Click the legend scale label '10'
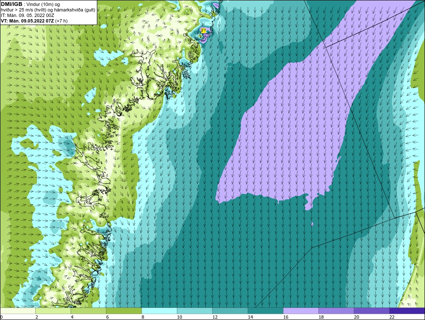Image resolution: width=425 pixels, height=320 pixels. coord(179,317)
